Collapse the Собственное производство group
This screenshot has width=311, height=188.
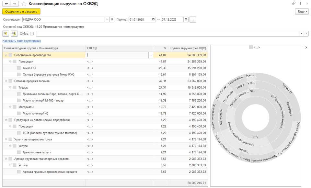click(x=6, y=55)
